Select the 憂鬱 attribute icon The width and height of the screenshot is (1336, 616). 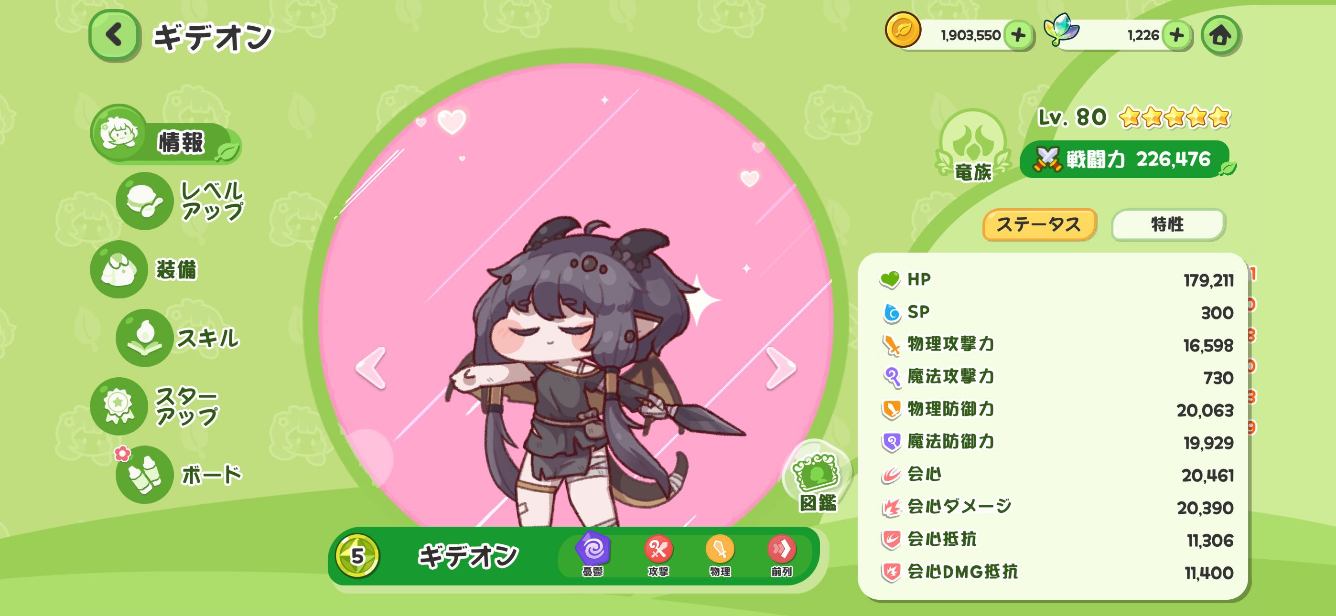point(593,554)
